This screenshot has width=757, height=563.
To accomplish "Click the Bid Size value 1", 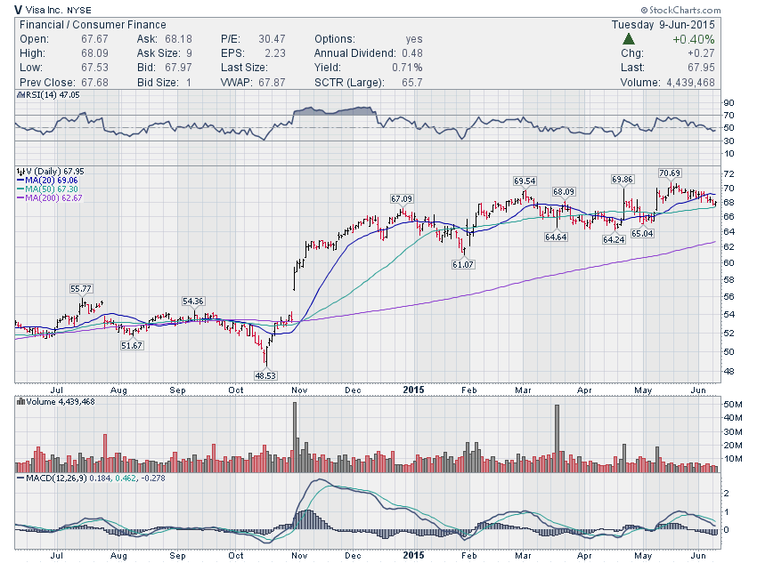I will click(x=189, y=83).
